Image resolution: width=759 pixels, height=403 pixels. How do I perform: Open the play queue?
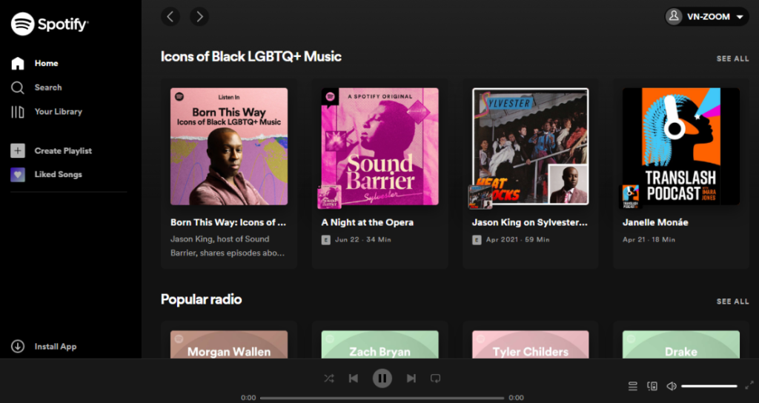tap(633, 386)
